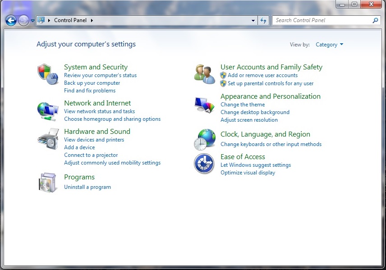
Task: Open Appearance and Personalization heading
Action: click(270, 96)
